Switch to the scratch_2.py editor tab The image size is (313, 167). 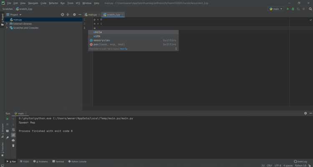tap(113, 15)
